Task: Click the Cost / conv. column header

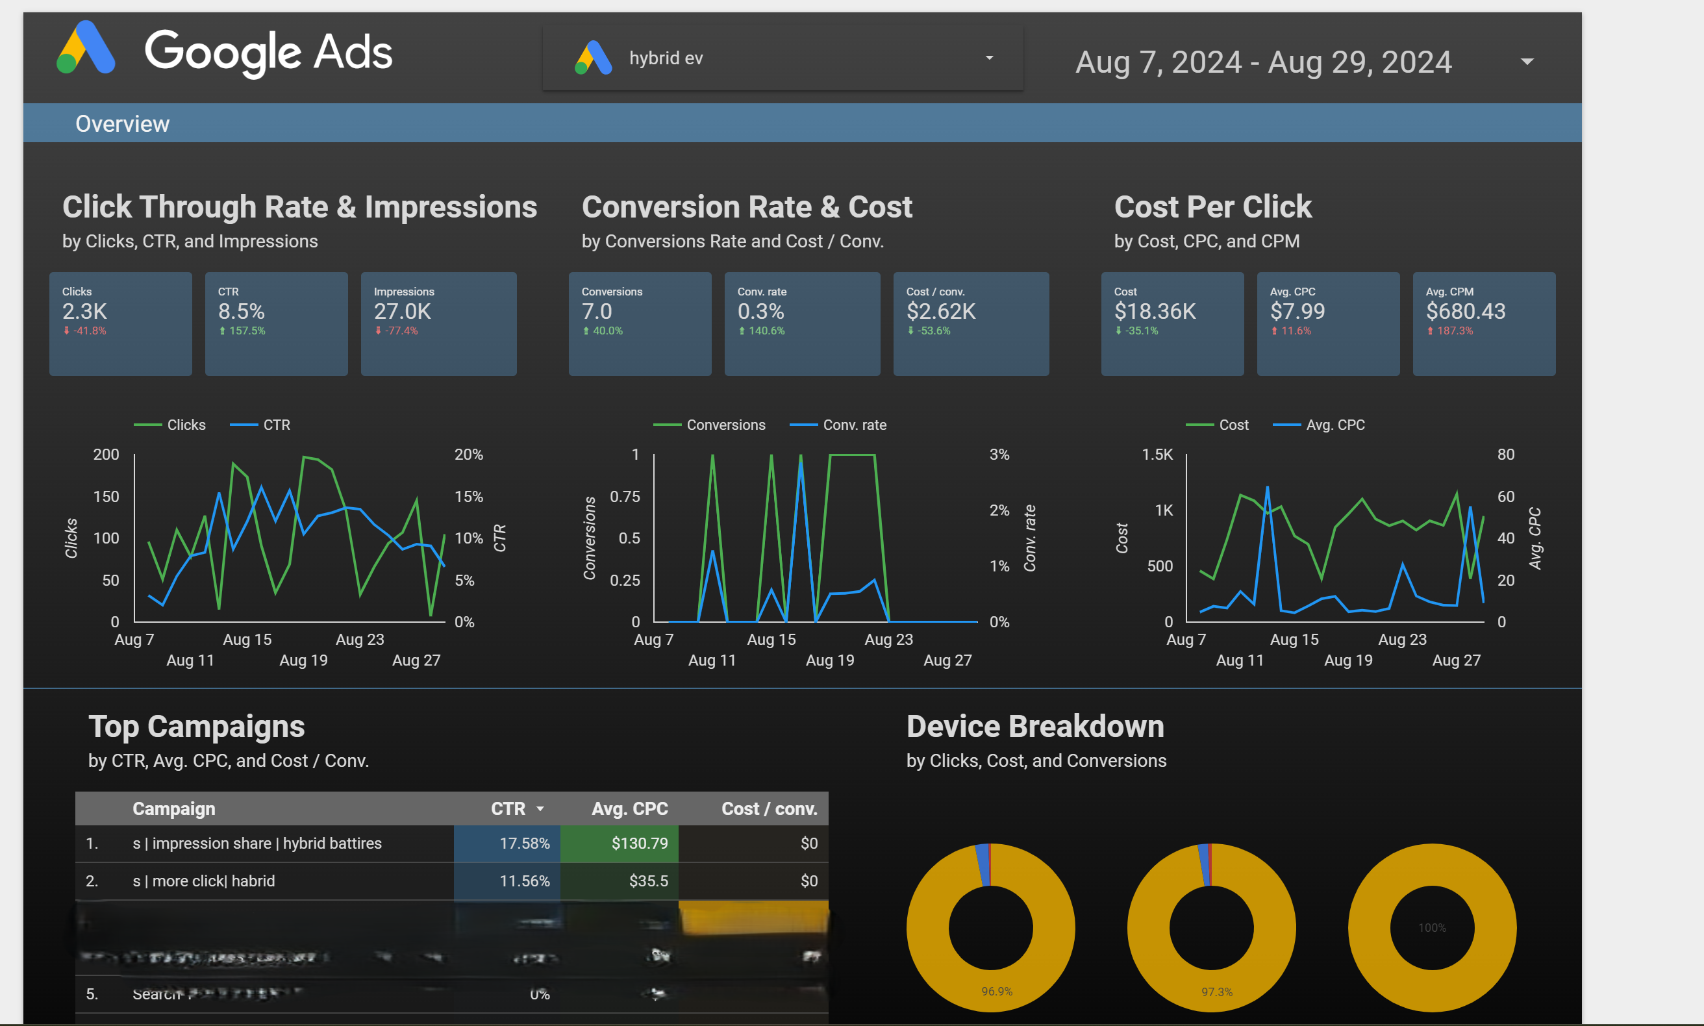Action: pyautogui.click(x=769, y=809)
